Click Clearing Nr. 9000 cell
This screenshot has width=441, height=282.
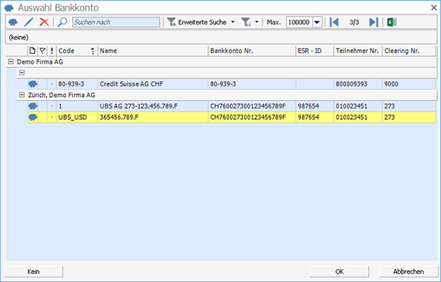408,84
